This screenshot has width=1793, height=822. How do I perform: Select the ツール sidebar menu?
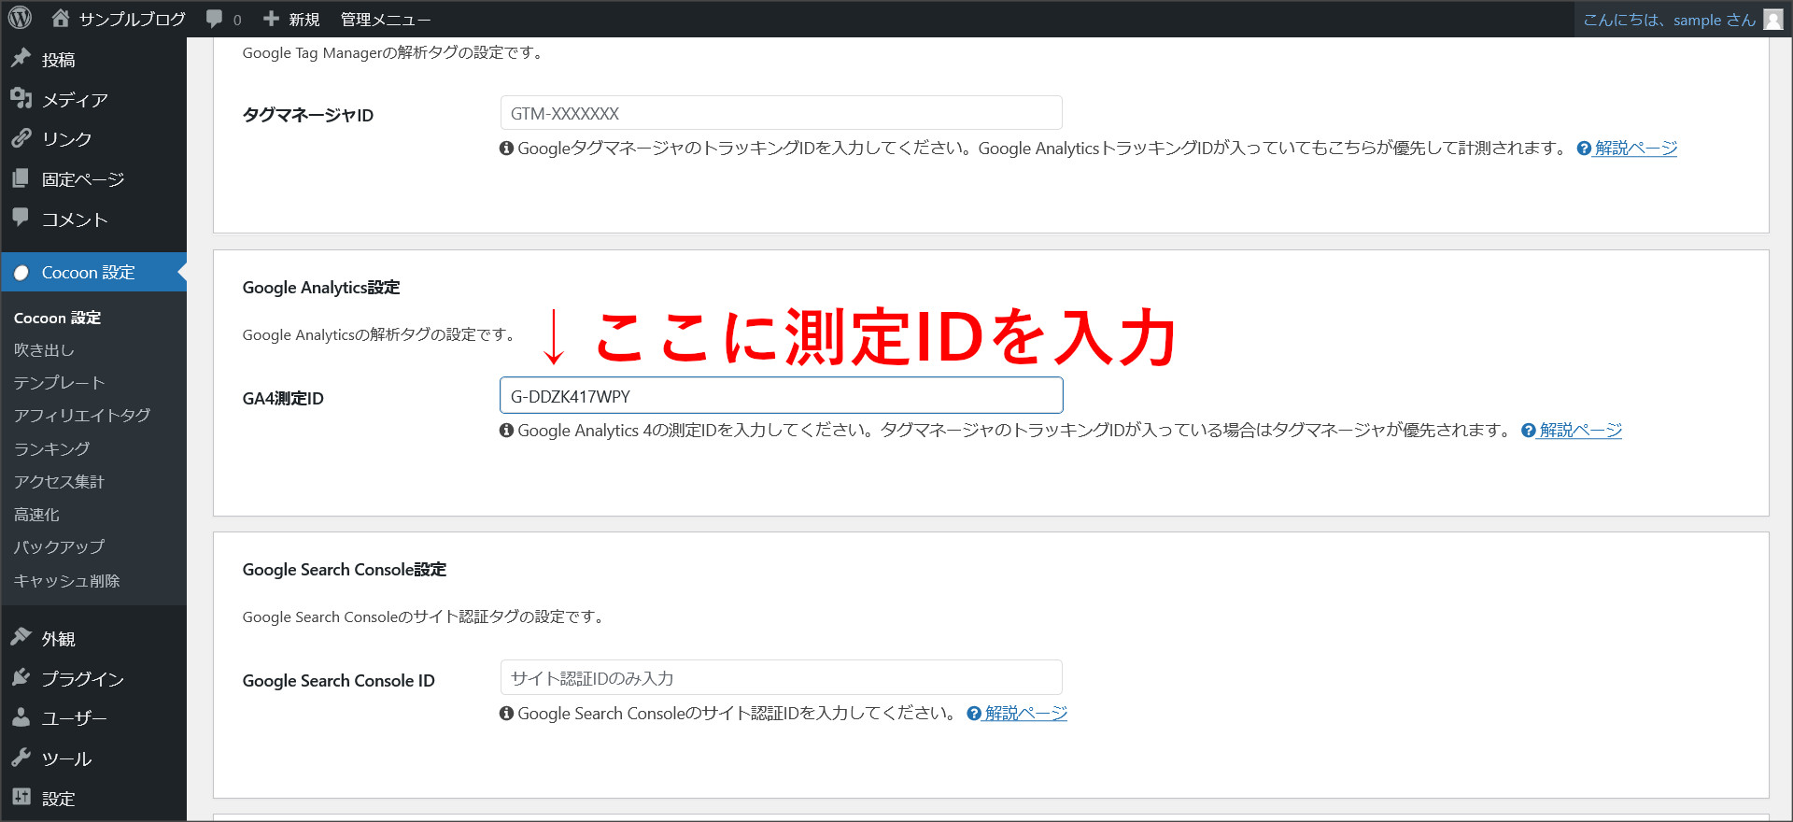point(93,758)
